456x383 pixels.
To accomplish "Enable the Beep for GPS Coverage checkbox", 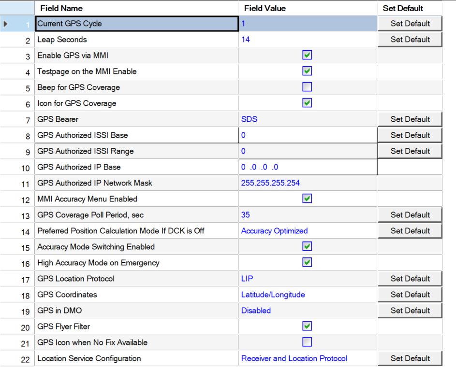I will pyautogui.click(x=307, y=87).
